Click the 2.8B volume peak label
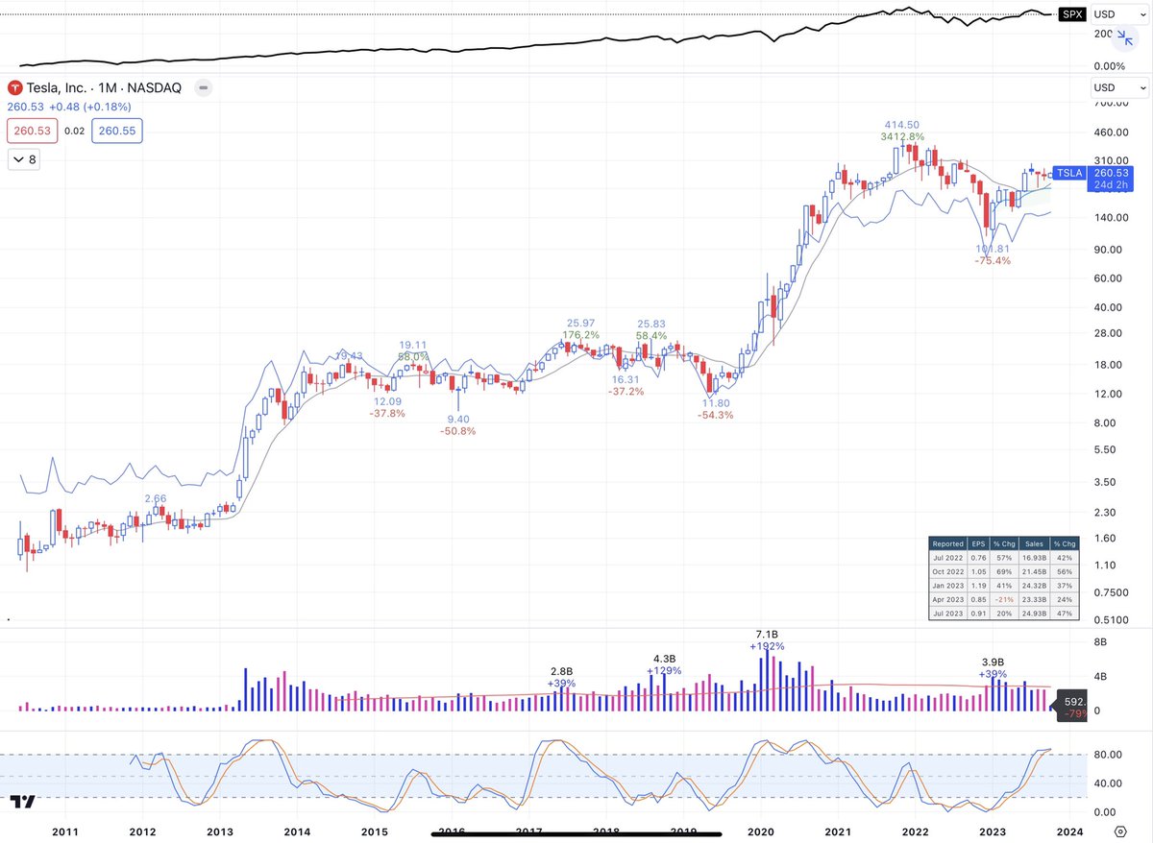 pyautogui.click(x=561, y=670)
